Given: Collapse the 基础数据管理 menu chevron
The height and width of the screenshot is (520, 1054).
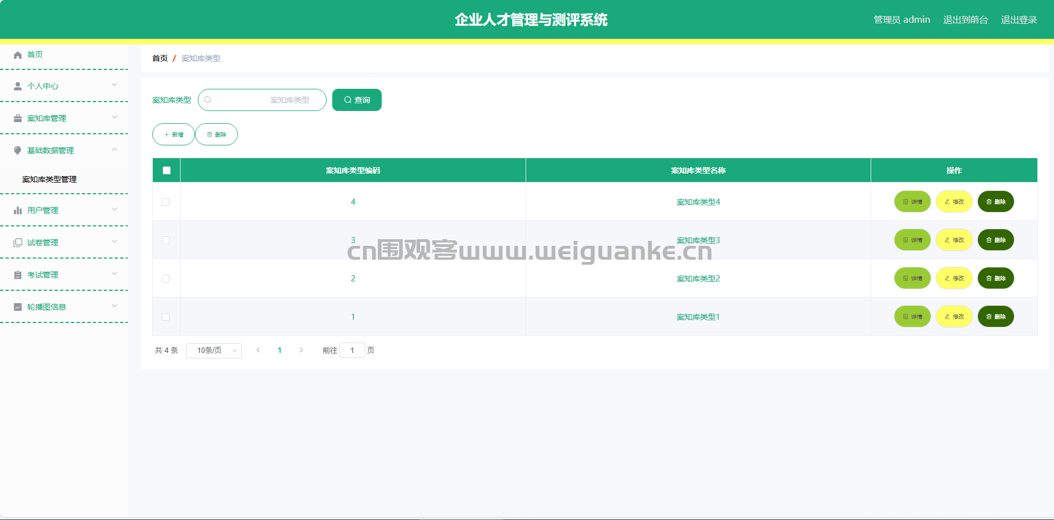Looking at the screenshot, I should [114, 149].
